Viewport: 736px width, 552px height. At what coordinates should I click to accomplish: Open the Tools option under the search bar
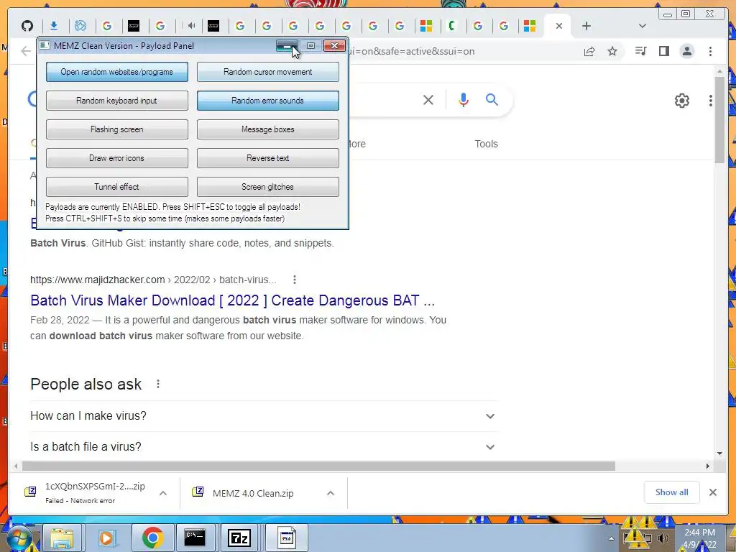486,144
